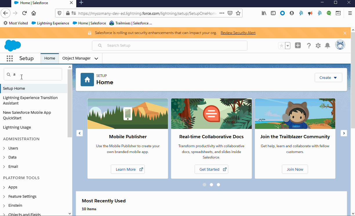Expand the Data tree node

pyautogui.click(x=4, y=157)
